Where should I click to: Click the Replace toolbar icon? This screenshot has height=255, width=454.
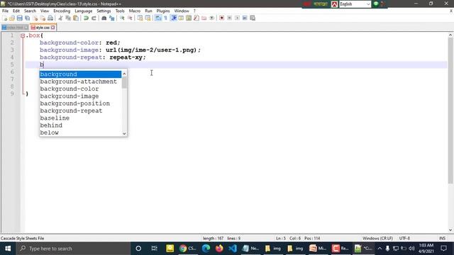pyautogui.click(x=112, y=18)
